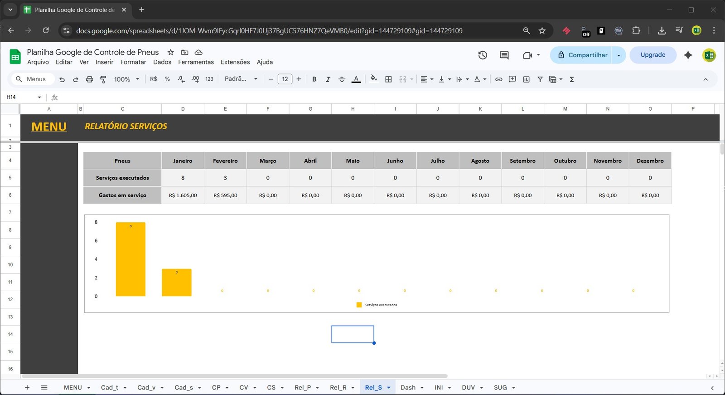Click the MENU link in header
Screen dimensions: 725x395
49,127
